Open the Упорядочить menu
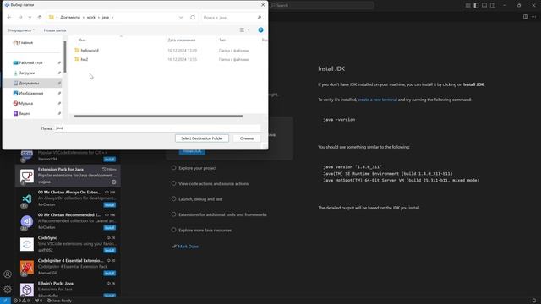Viewport: 541px width, 304px height. (x=21, y=30)
